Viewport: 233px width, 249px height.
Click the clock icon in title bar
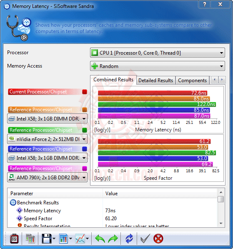click(7, 7)
